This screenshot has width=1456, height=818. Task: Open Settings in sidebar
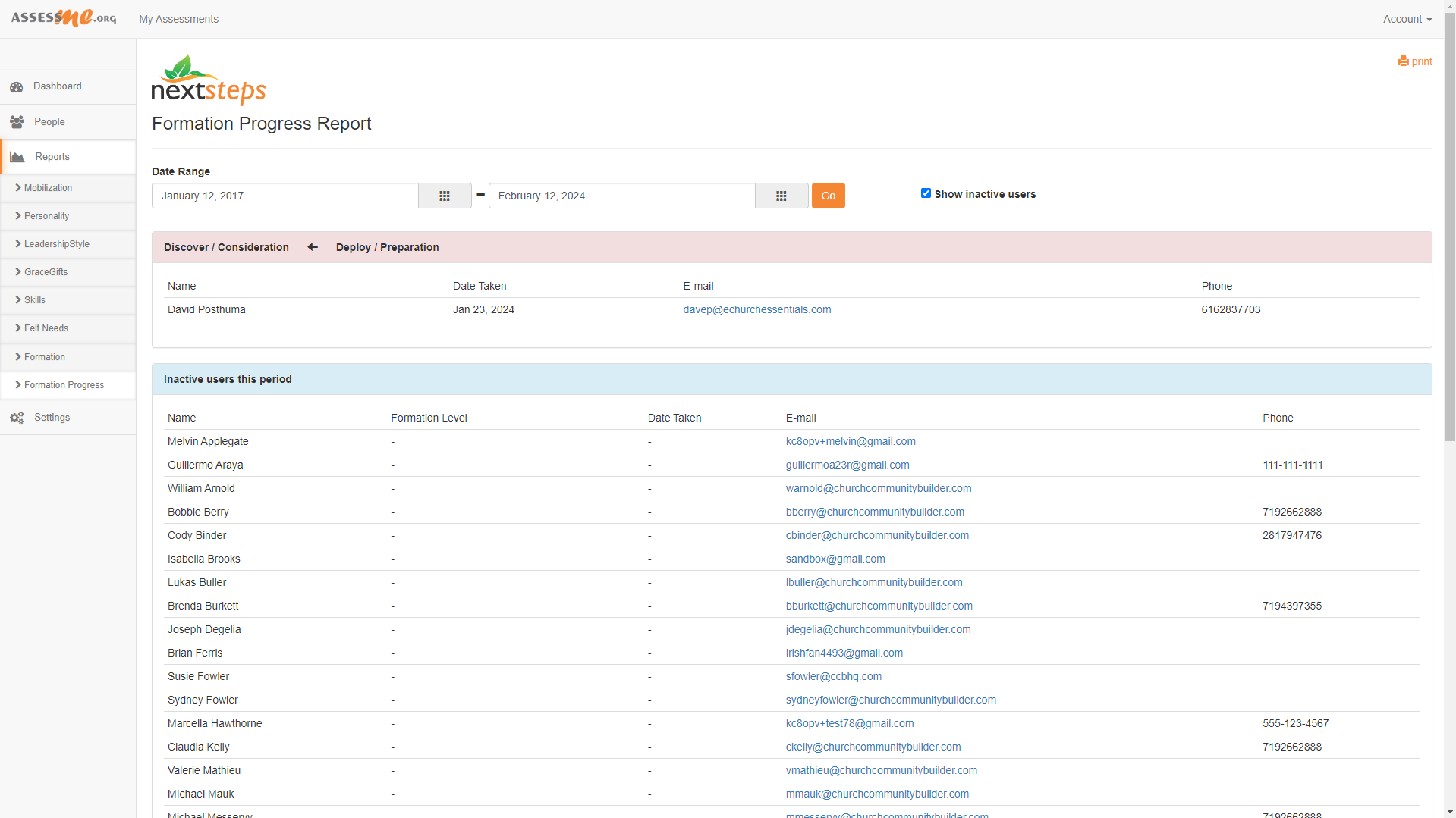(x=52, y=418)
